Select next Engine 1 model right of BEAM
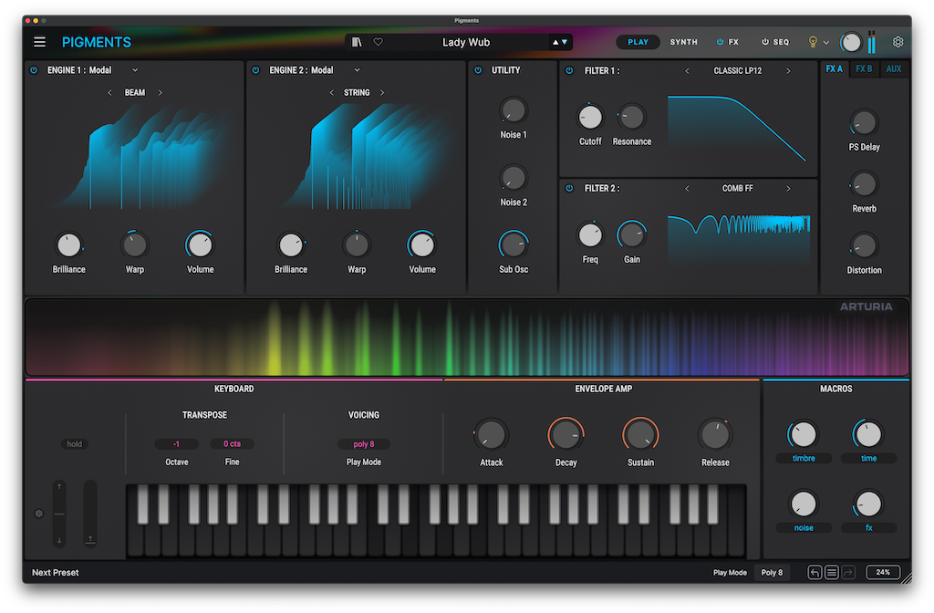Viewport: 934px width, 613px height. (x=160, y=92)
